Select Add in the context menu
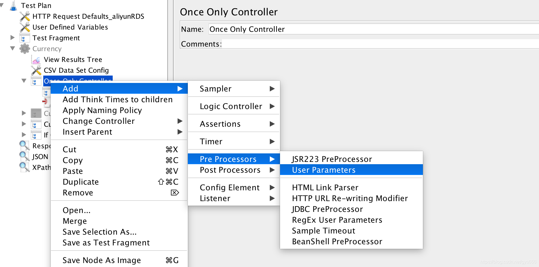The image size is (539, 267). point(119,89)
